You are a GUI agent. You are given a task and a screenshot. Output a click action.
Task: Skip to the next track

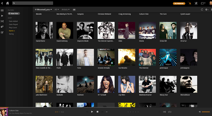click(x=102, y=112)
